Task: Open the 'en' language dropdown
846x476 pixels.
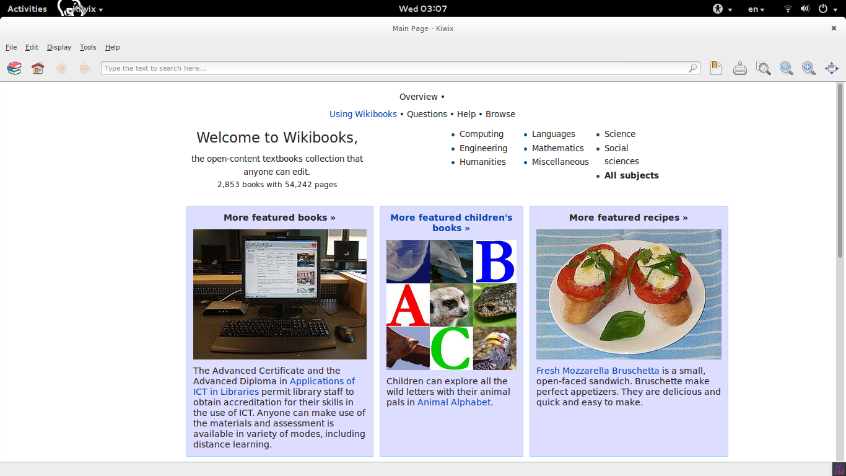Action: click(x=756, y=9)
